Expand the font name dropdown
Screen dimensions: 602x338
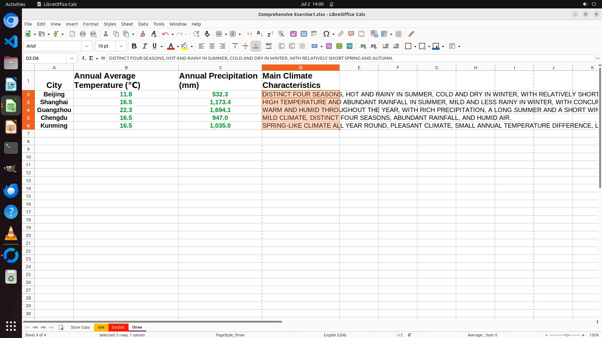click(87, 46)
